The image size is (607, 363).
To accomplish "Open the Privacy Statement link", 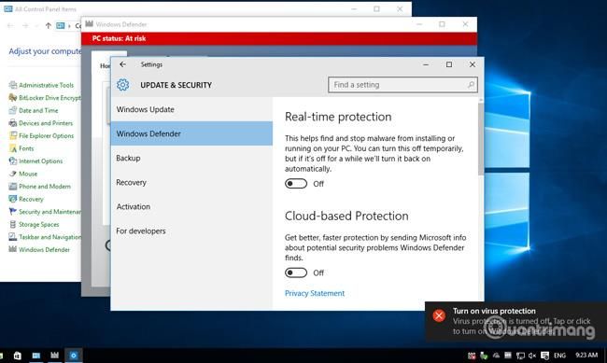I will 315,293.
